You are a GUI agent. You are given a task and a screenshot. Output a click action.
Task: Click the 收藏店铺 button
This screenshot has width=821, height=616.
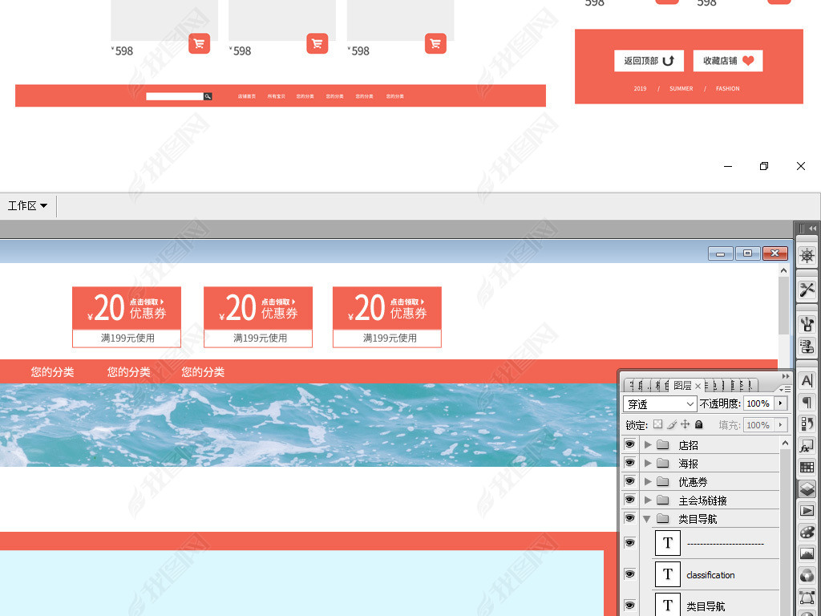click(727, 61)
